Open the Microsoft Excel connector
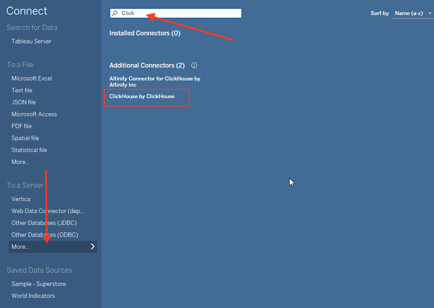This screenshot has height=308, width=434. (32, 78)
